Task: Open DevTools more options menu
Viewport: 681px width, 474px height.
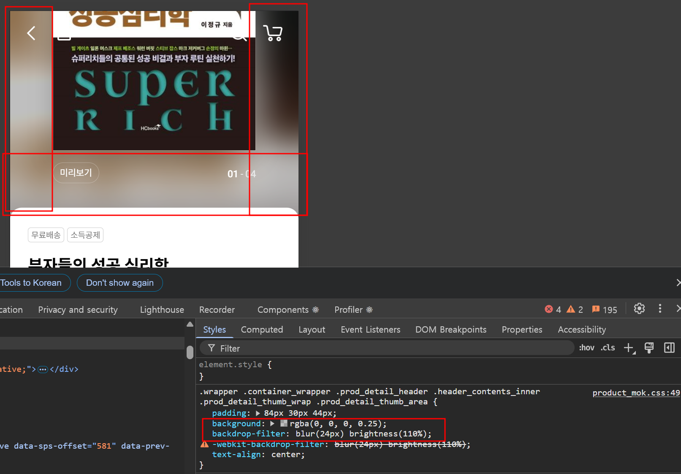Action: (x=660, y=309)
